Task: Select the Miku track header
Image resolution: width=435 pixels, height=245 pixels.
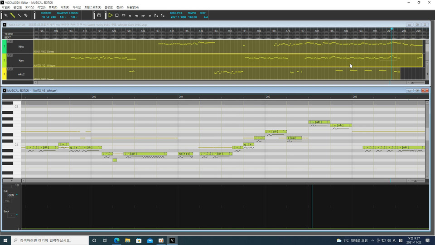Action: pos(21,47)
